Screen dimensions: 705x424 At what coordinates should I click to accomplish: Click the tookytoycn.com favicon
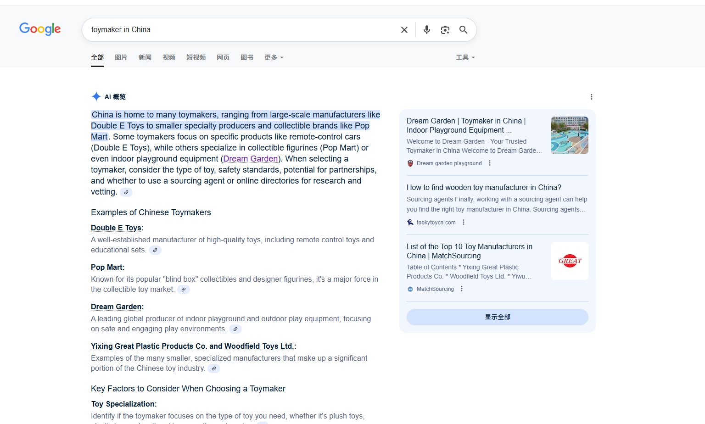(x=410, y=223)
